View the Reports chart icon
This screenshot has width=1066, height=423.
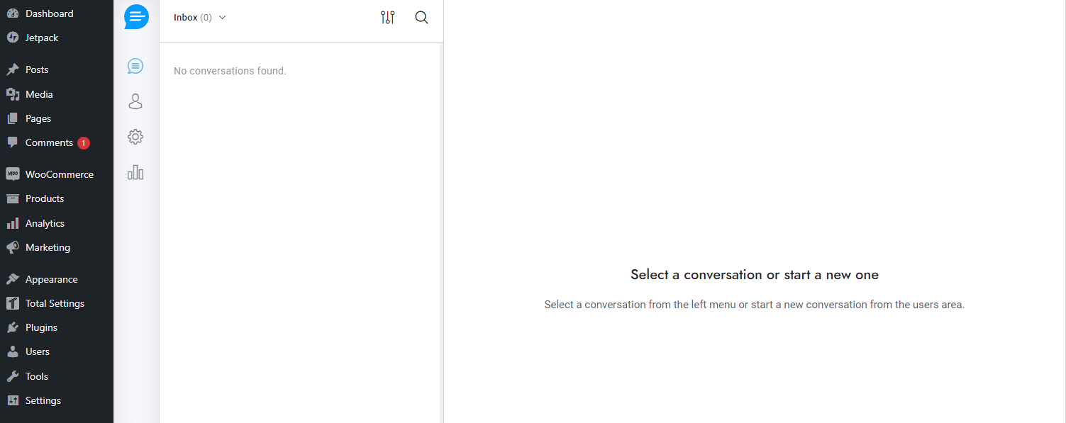(135, 172)
